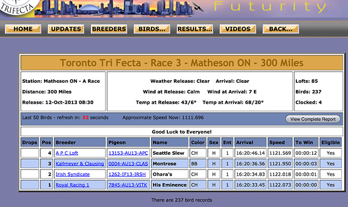The width and height of the screenshot is (348, 207).
Task: Open pigeon 0004-AU13-CLAS details
Action: click(128, 164)
